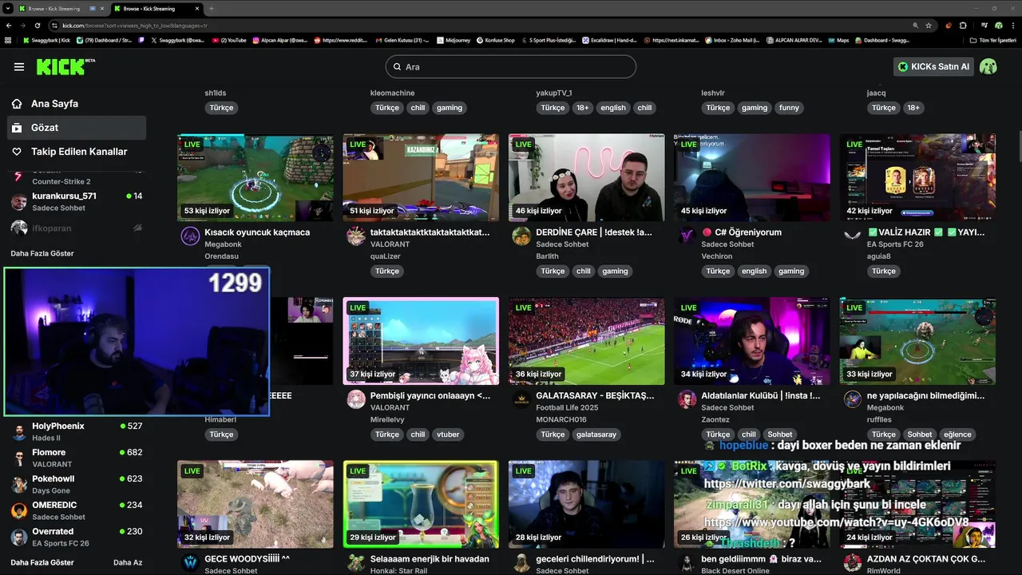Click the galatasaray tag under MONARCH016
Viewport: 1022px width, 575px height.
[596, 434]
